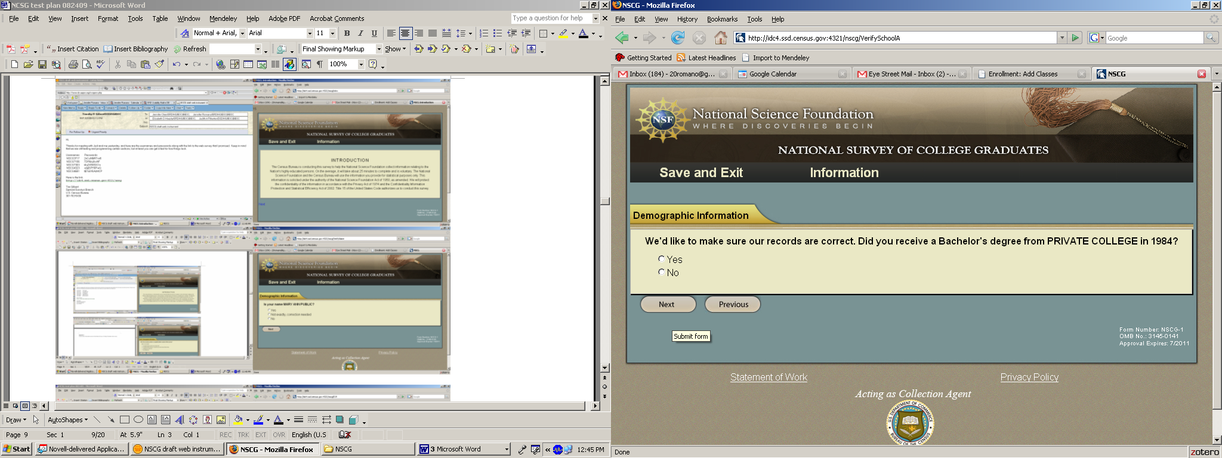Viewport: 1222px width, 458px height.
Task: Open the Mendeley menu in Word
Action: click(223, 18)
